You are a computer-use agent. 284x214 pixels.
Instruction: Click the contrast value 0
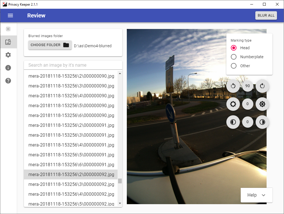(248, 122)
